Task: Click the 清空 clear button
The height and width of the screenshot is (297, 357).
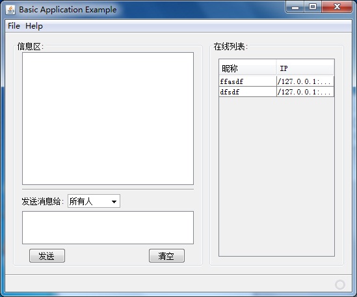Action: point(166,255)
